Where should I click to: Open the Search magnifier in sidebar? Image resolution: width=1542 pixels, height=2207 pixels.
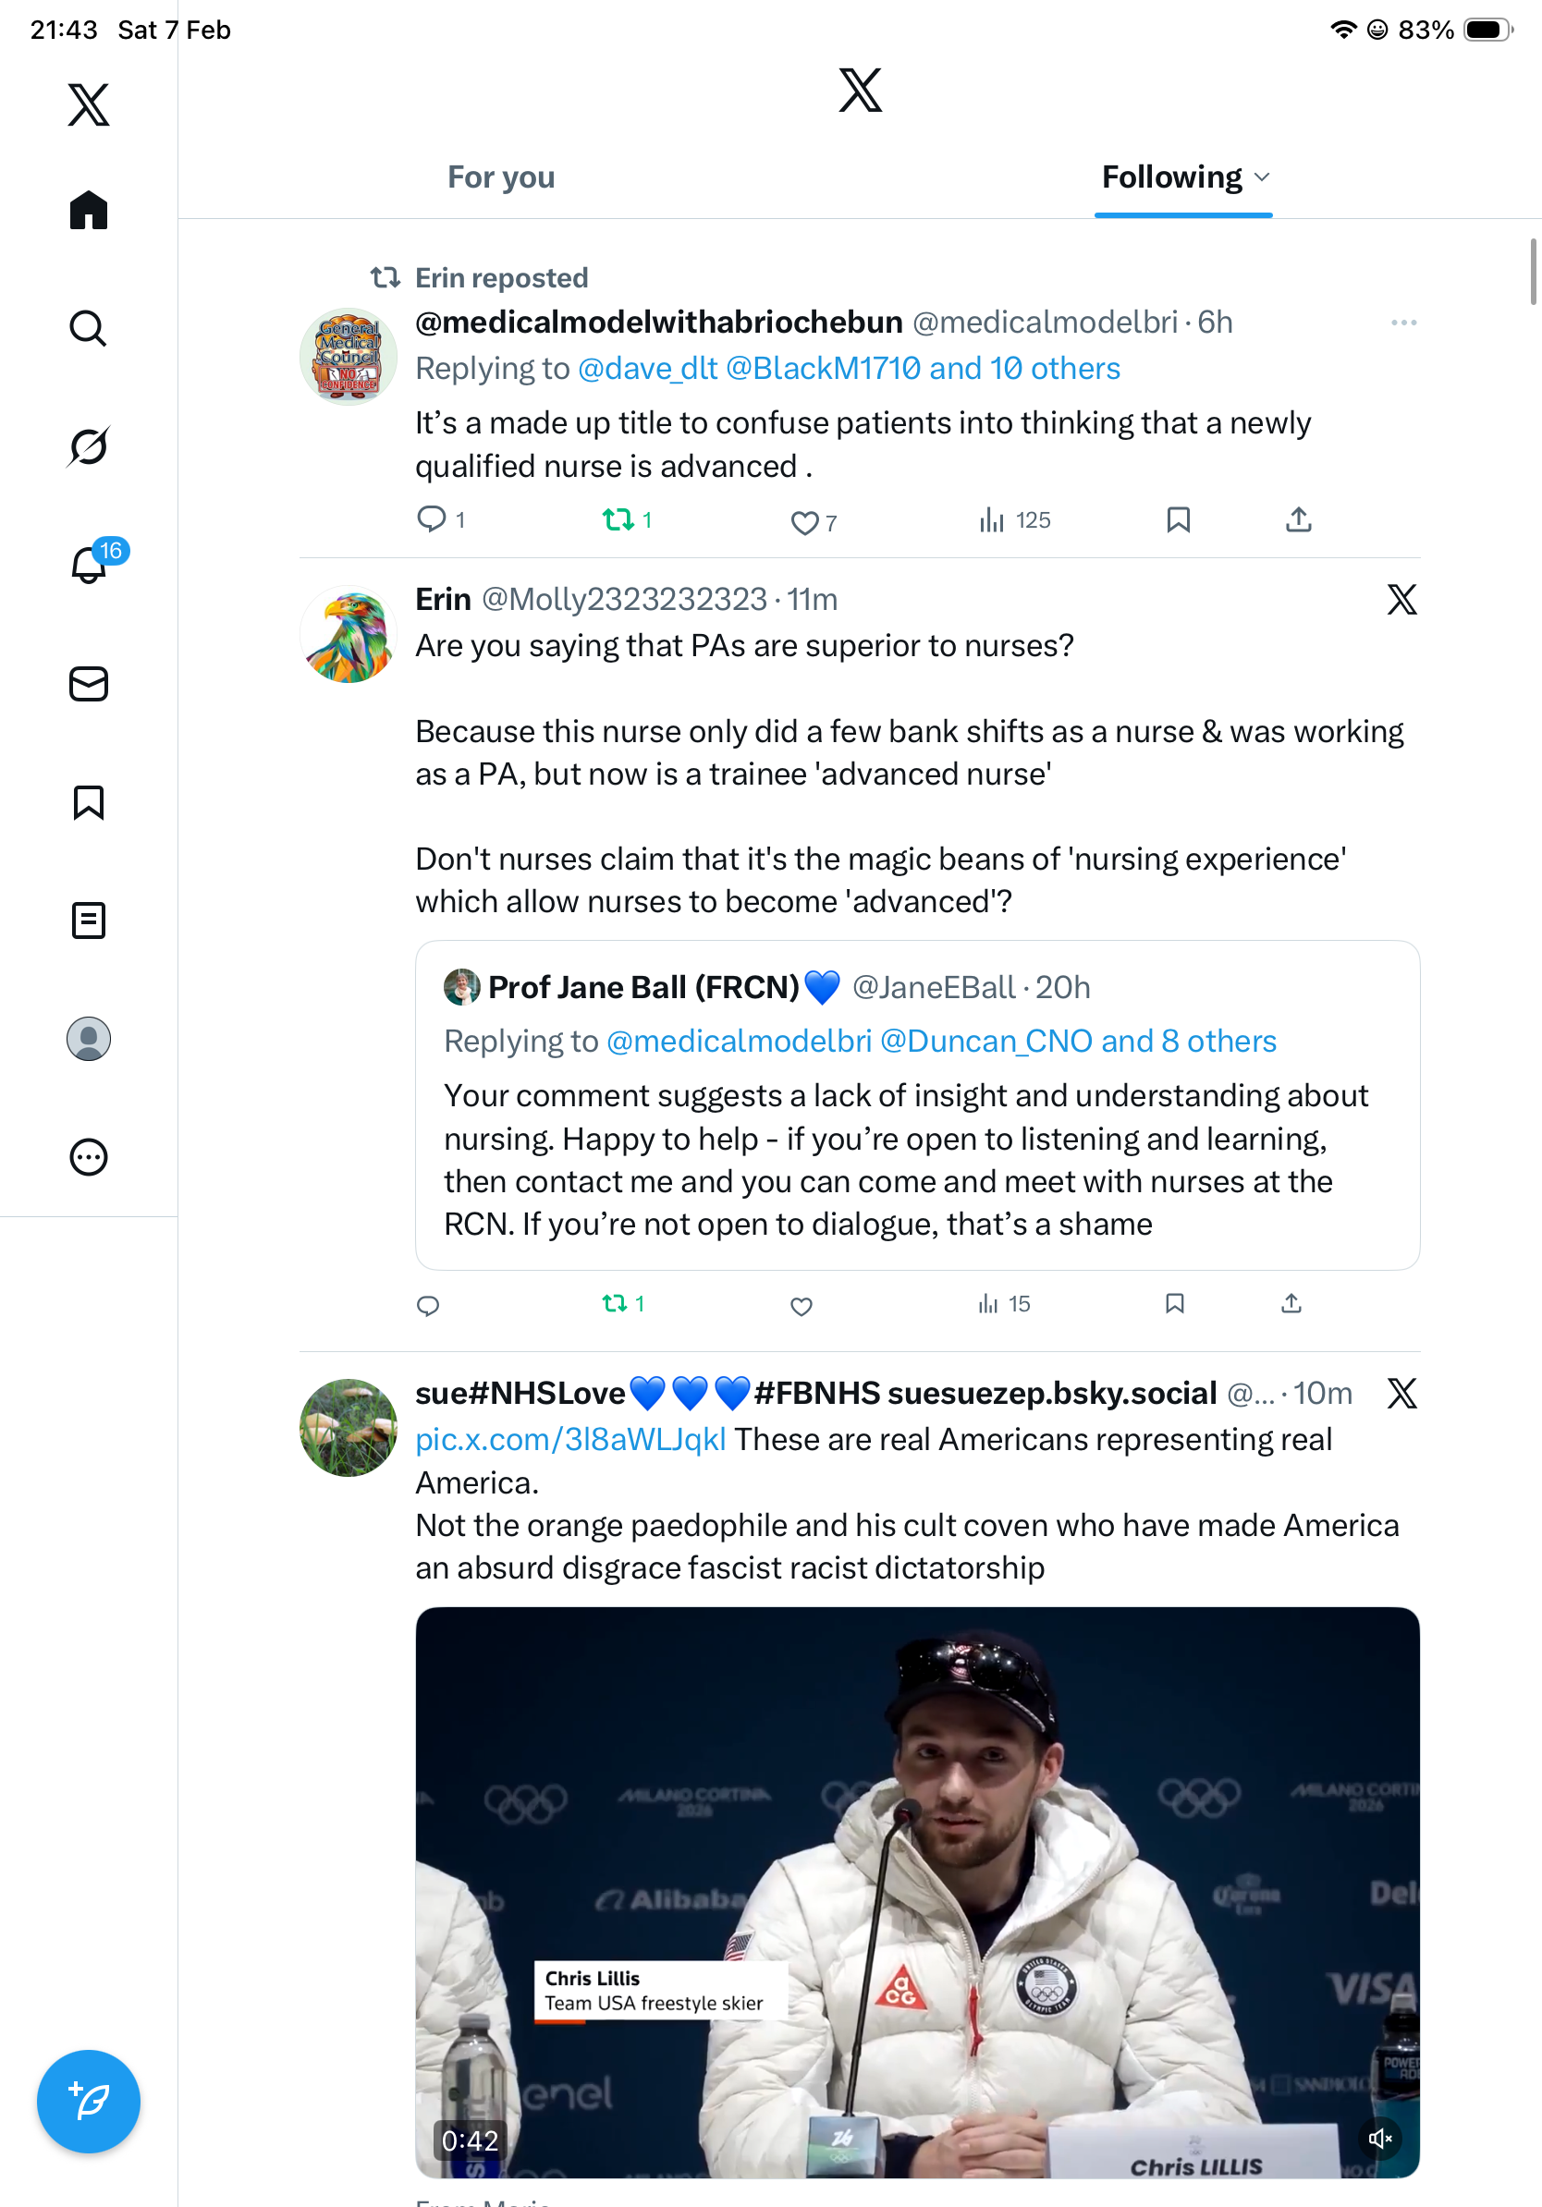[88, 329]
